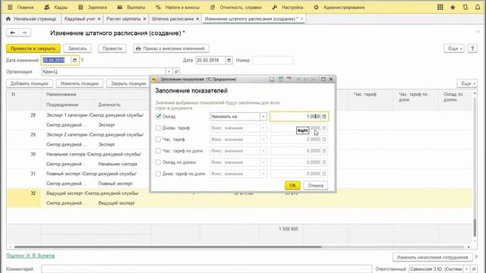Enable Днев. тариф по долж. checkbox
Image resolution: width=486 pixels, height=273 pixels.
[158, 174]
